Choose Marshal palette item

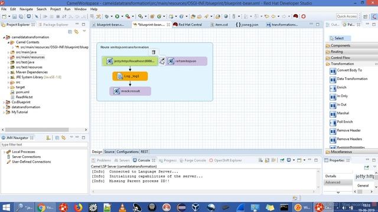click(x=340, y=113)
